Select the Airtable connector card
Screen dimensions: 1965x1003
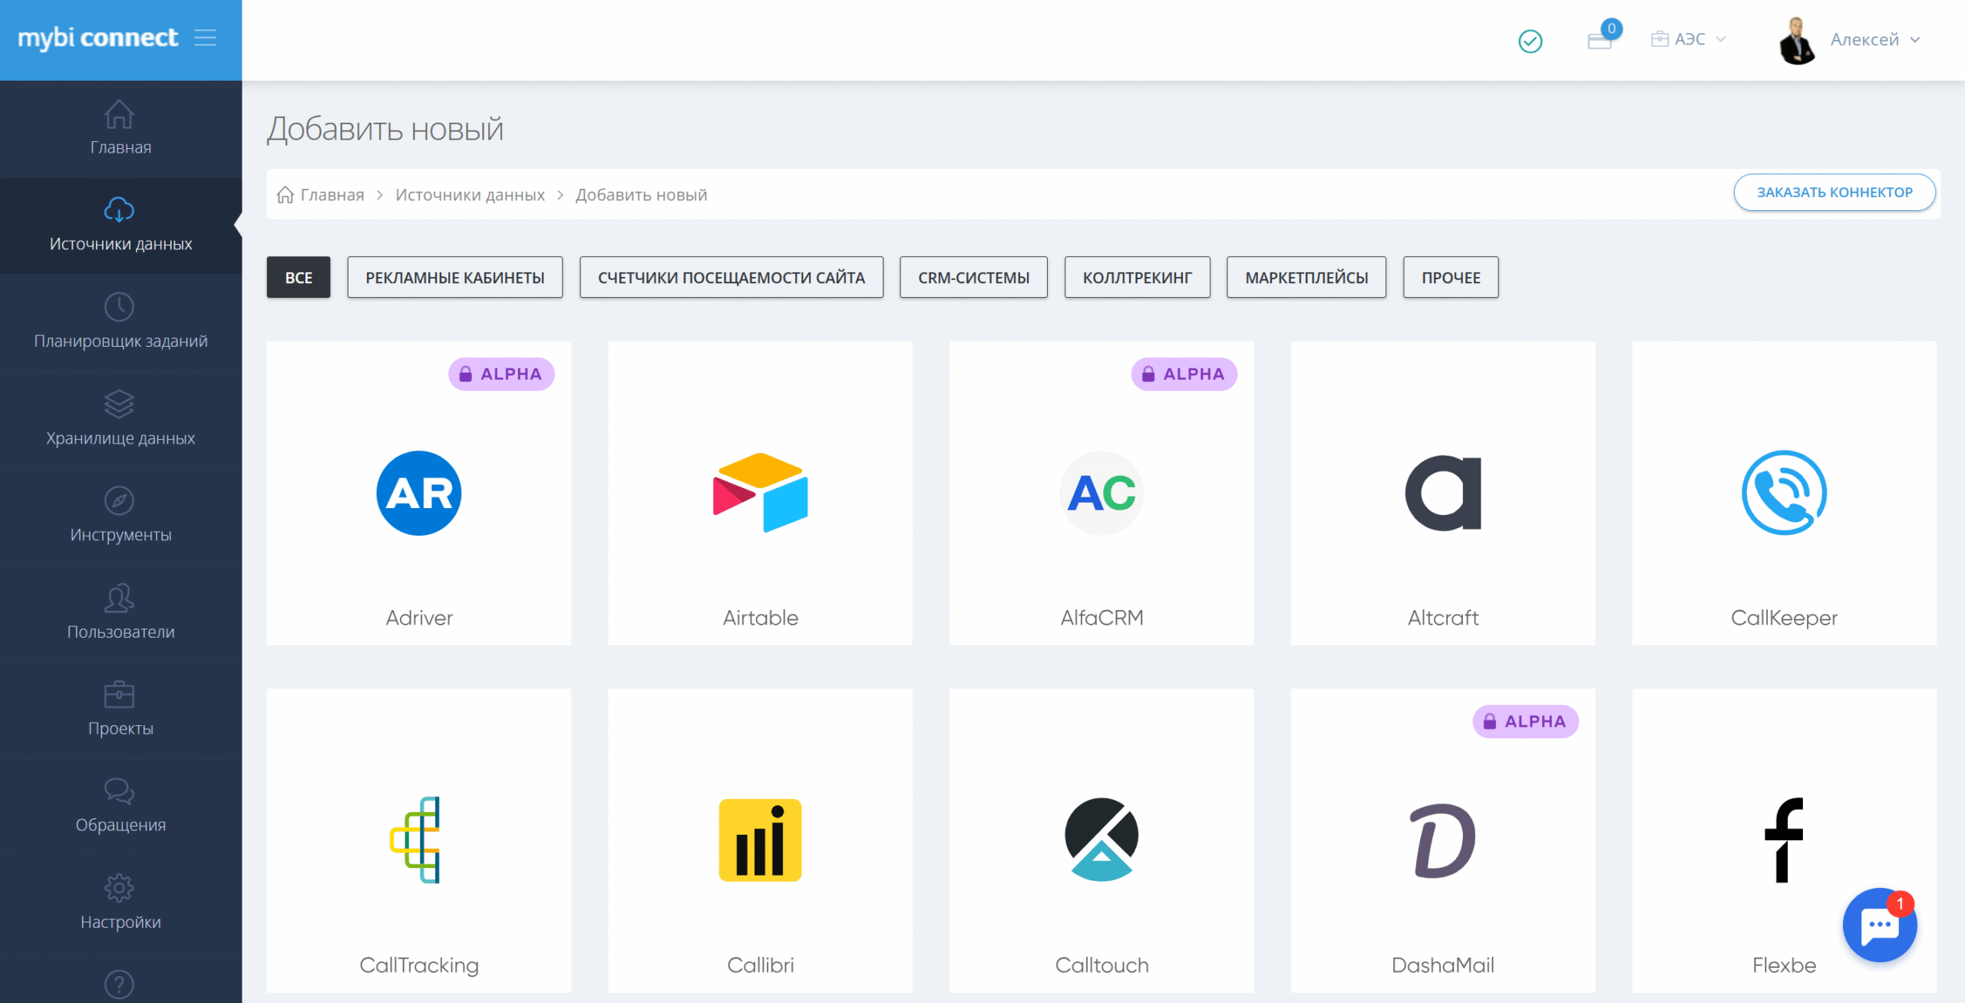click(760, 493)
